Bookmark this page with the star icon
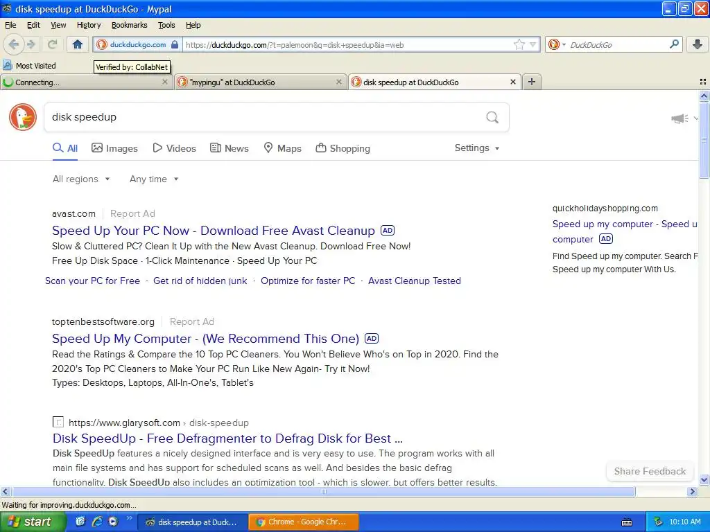 [519, 44]
